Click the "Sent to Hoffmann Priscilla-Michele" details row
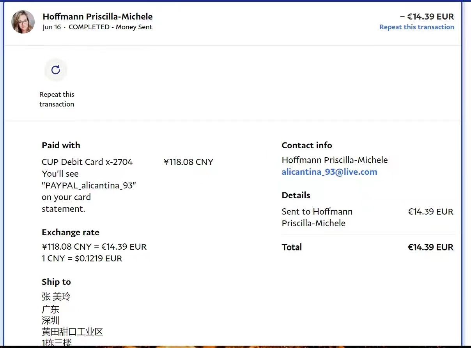Screen dimensions: 471x348 tap(317, 217)
